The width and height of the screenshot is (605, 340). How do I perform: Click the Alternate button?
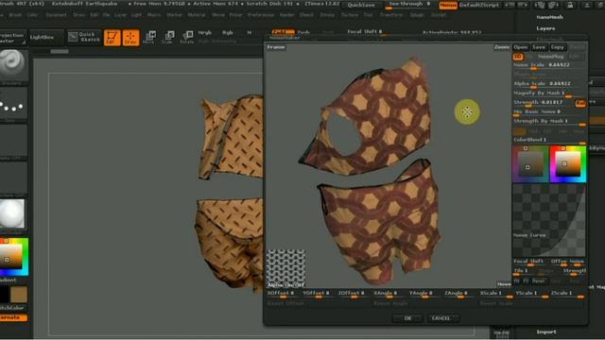[x=12, y=317]
